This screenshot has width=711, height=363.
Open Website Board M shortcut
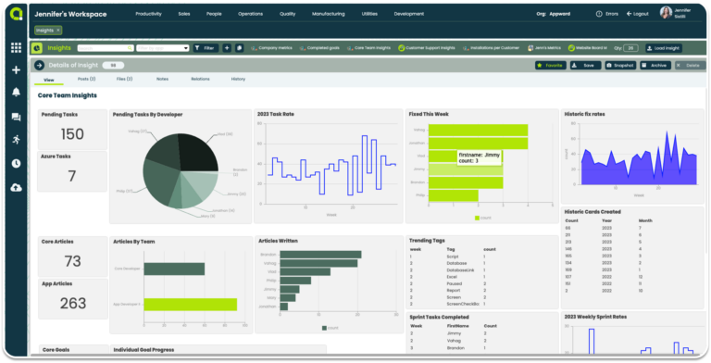pyautogui.click(x=587, y=47)
